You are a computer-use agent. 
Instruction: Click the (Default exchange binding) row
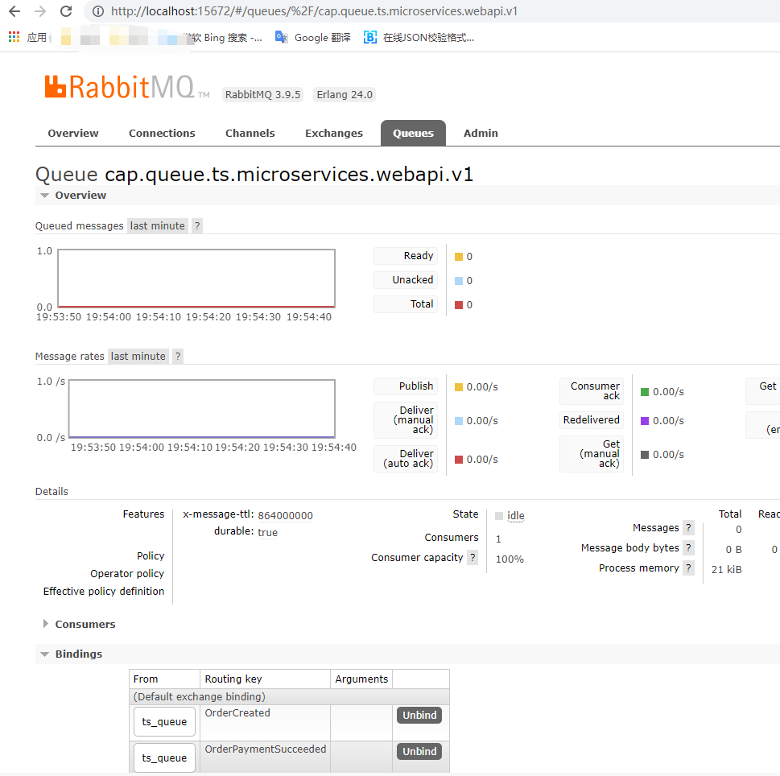click(x=289, y=697)
